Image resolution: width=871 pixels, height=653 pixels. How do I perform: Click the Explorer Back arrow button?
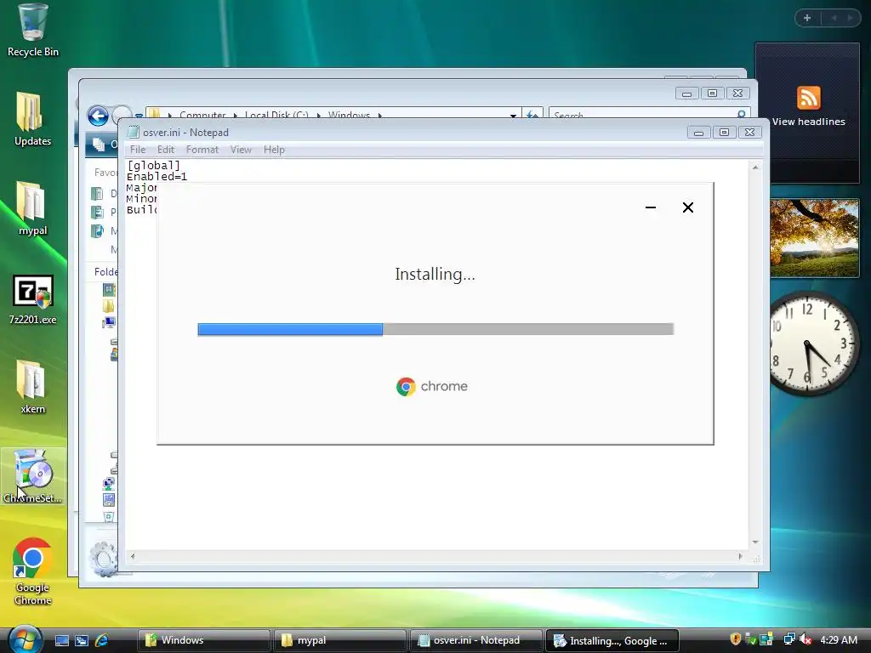(99, 116)
